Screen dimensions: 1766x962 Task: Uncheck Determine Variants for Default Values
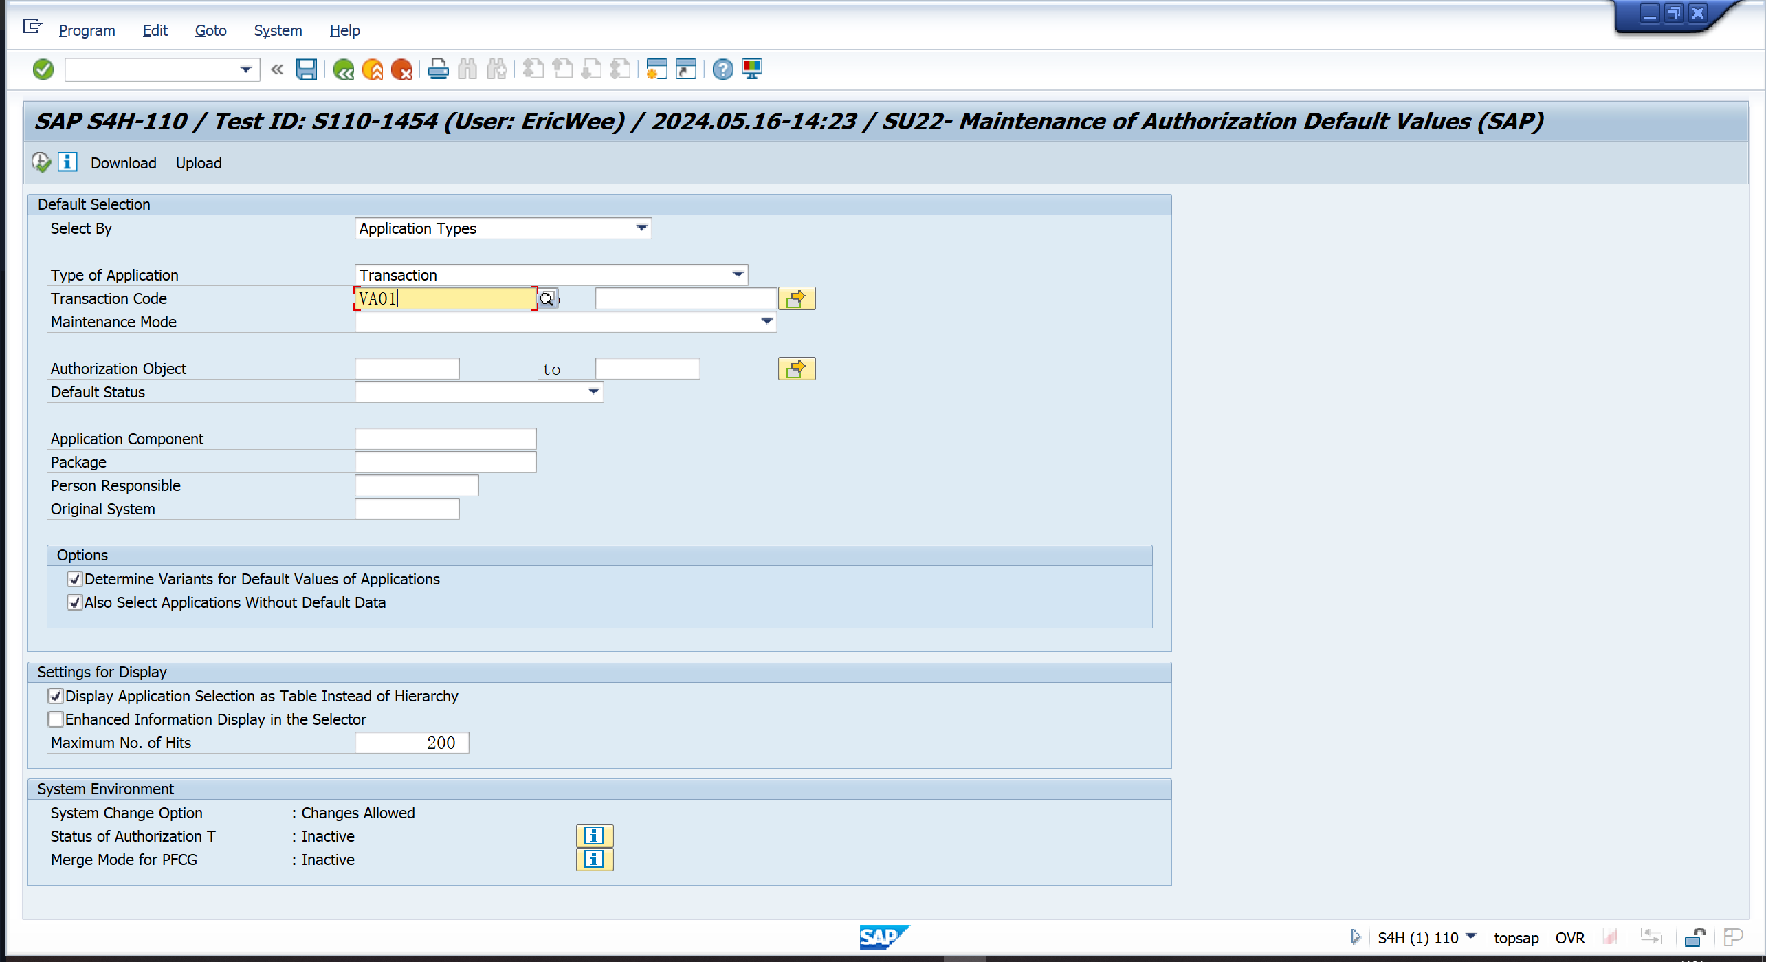coord(74,579)
